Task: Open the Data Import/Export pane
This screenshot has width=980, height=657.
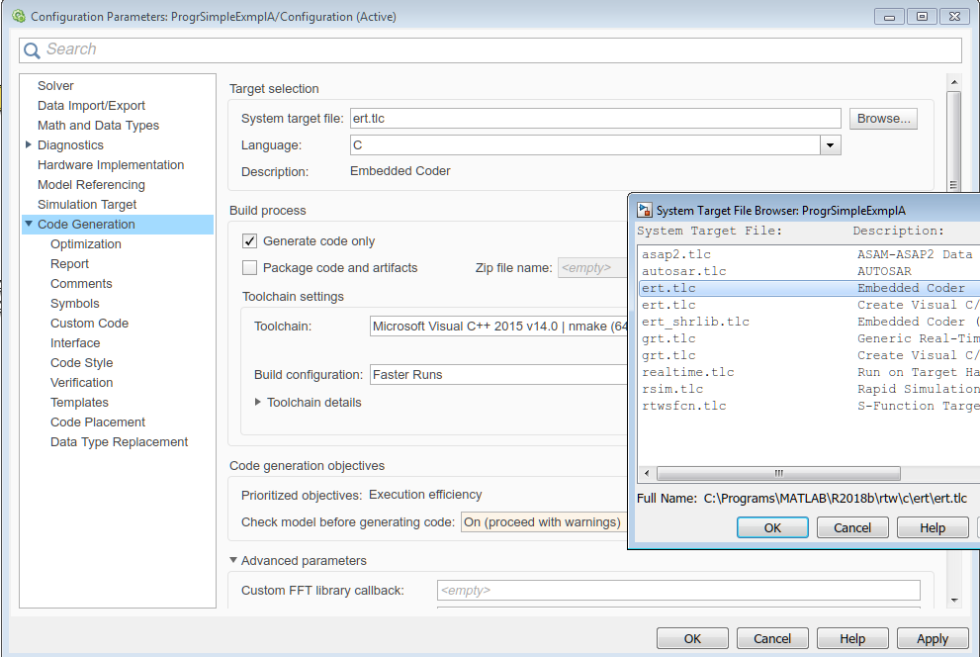Action: coord(91,106)
